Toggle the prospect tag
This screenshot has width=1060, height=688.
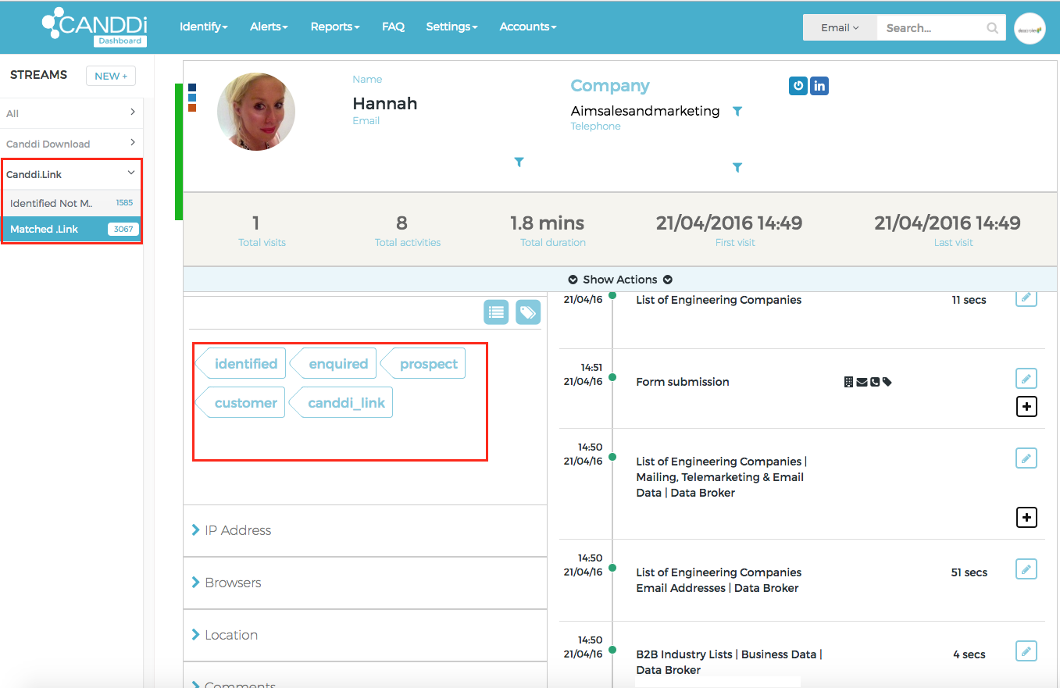423,364
